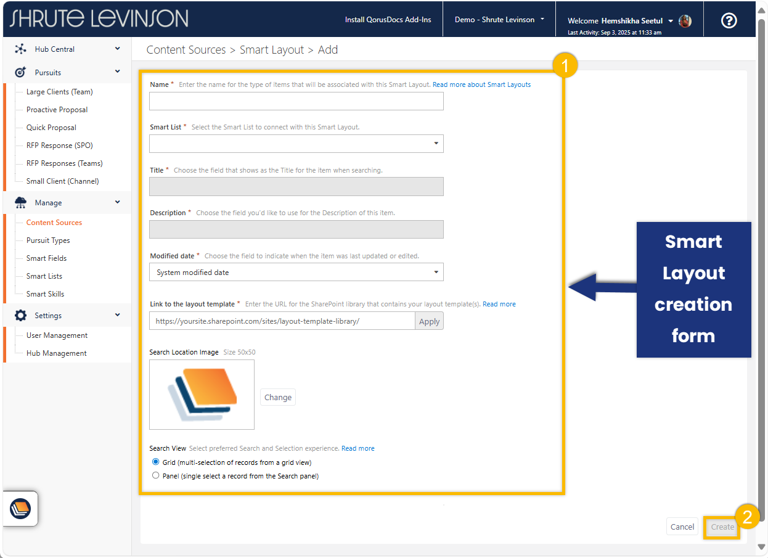Click the user profile avatar

[x=685, y=21]
